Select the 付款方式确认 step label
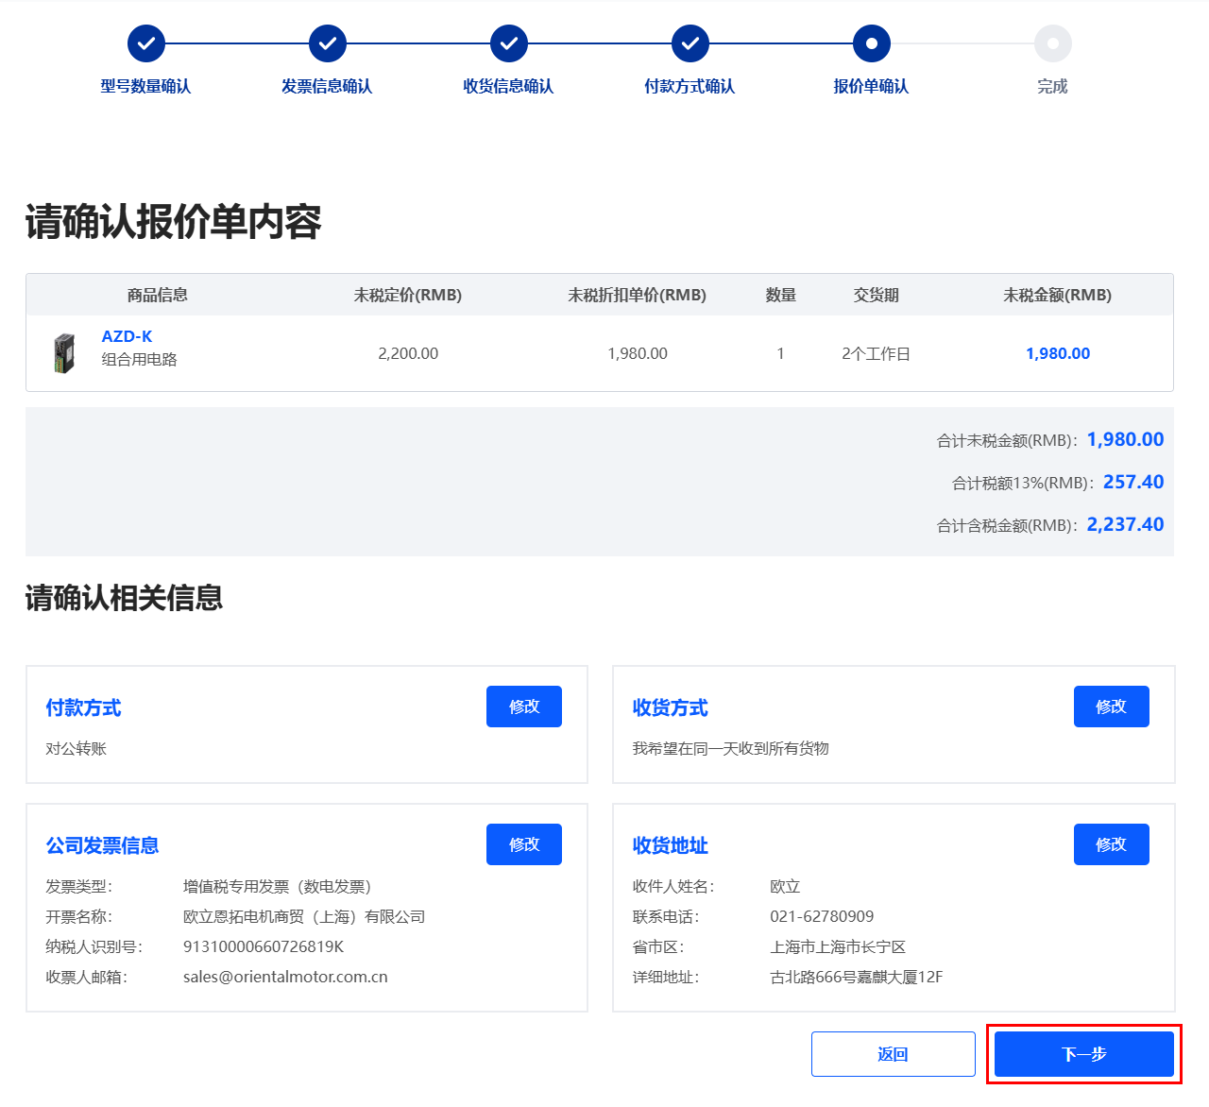The height and width of the screenshot is (1107, 1209). pyautogui.click(x=690, y=87)
